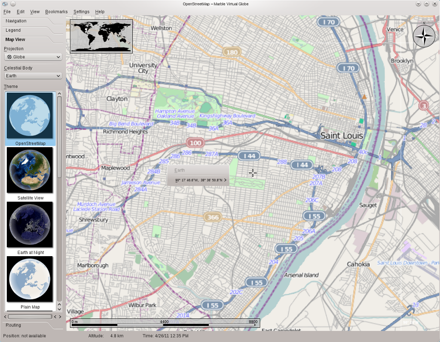Click the Cahokia label
The width and height of the screenshot is (440, 342).
[358, 264]
